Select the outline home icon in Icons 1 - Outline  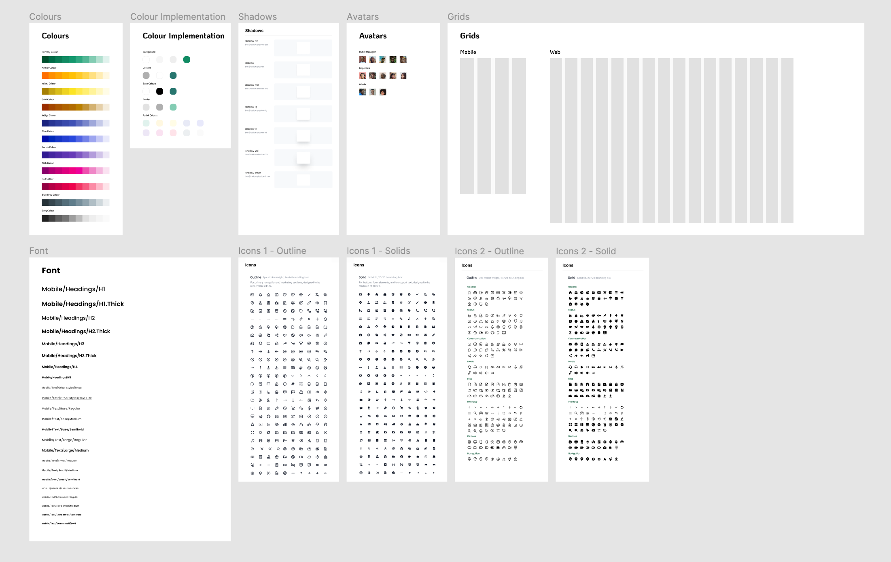268,295
